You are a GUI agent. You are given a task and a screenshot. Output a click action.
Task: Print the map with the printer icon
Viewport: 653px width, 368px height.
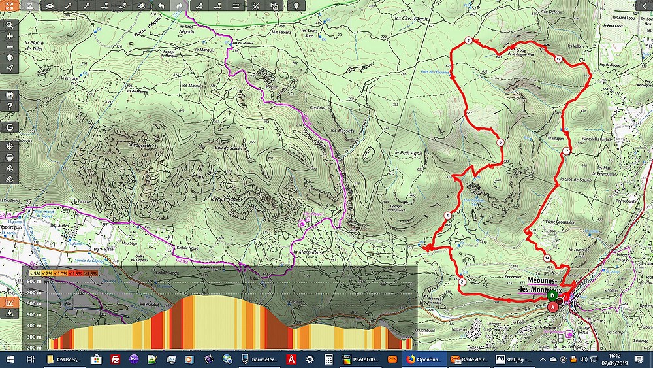click(x=9, y=95)
